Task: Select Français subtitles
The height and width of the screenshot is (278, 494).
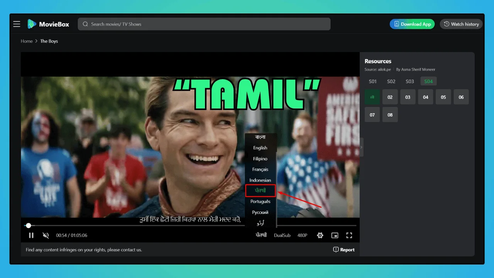Action: (261, 170)
